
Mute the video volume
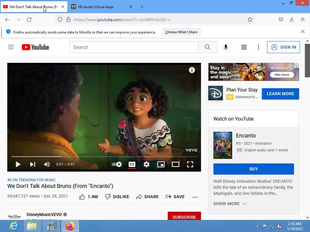[x=47, y=164]
